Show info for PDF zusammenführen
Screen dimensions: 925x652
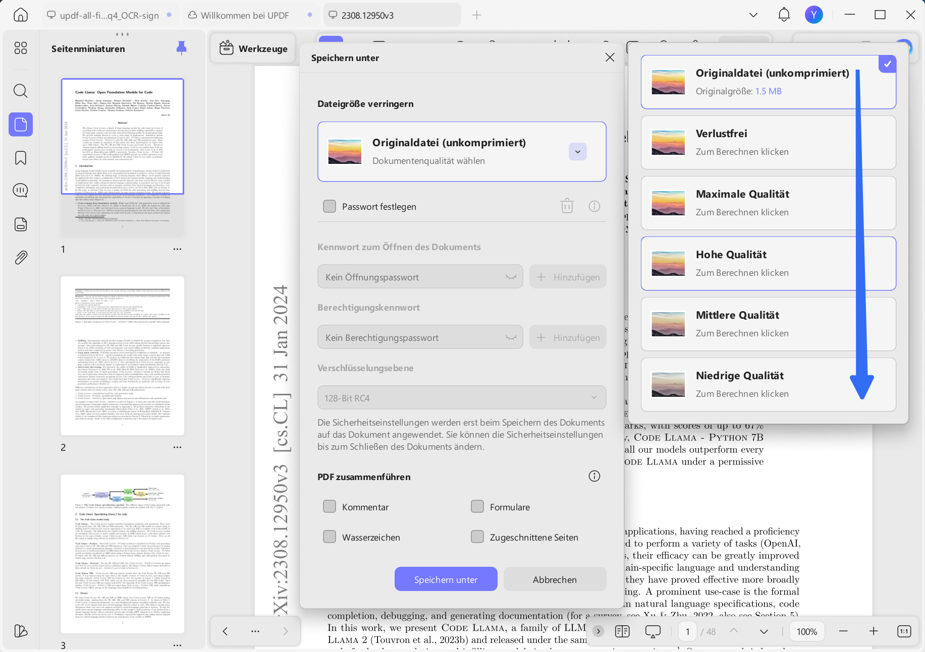pyautogui.click(x=594, y=477)
